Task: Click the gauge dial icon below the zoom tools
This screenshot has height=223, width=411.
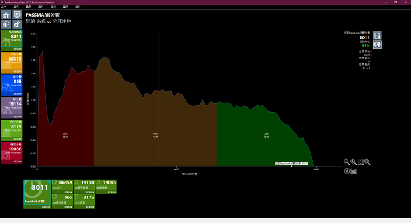Action: pos(347,172)
